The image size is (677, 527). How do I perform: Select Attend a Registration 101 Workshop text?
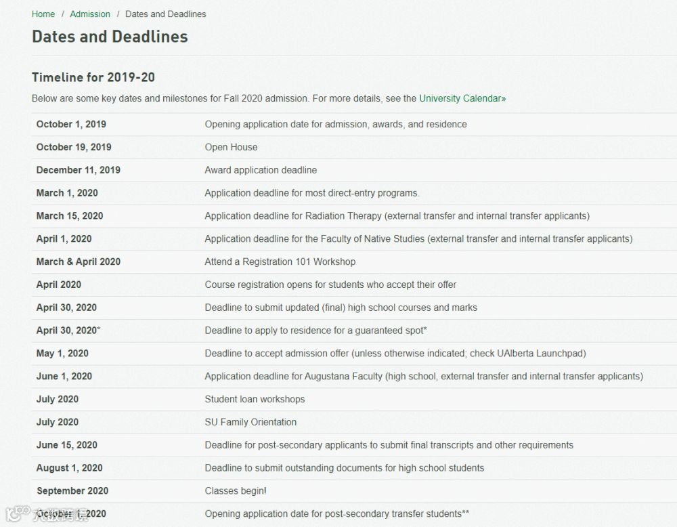[280, 261]
